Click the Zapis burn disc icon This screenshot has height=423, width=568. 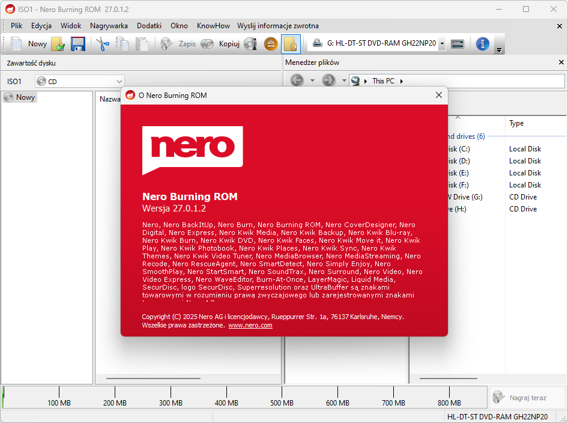pyautogui.click(x=166, y=44)
